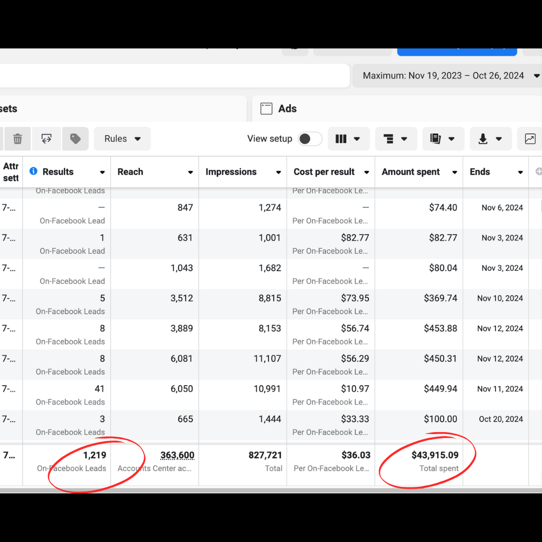Click the Impressions column header
This screenshot has height=542, width=542.
pyautogui.click(x=231, y=172)
